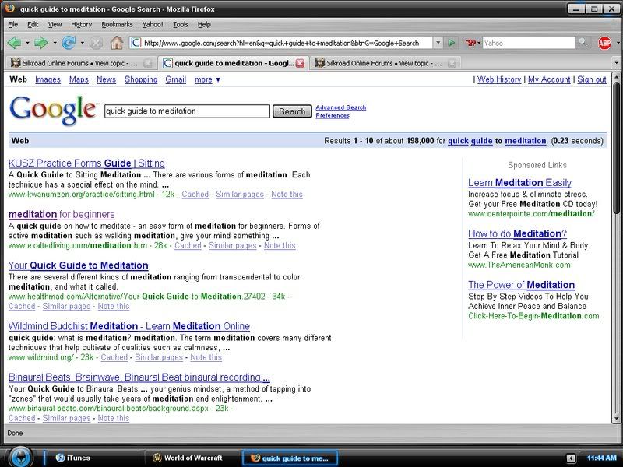
Task: Open the Alienware start orb
Action: tap(19, 457)
